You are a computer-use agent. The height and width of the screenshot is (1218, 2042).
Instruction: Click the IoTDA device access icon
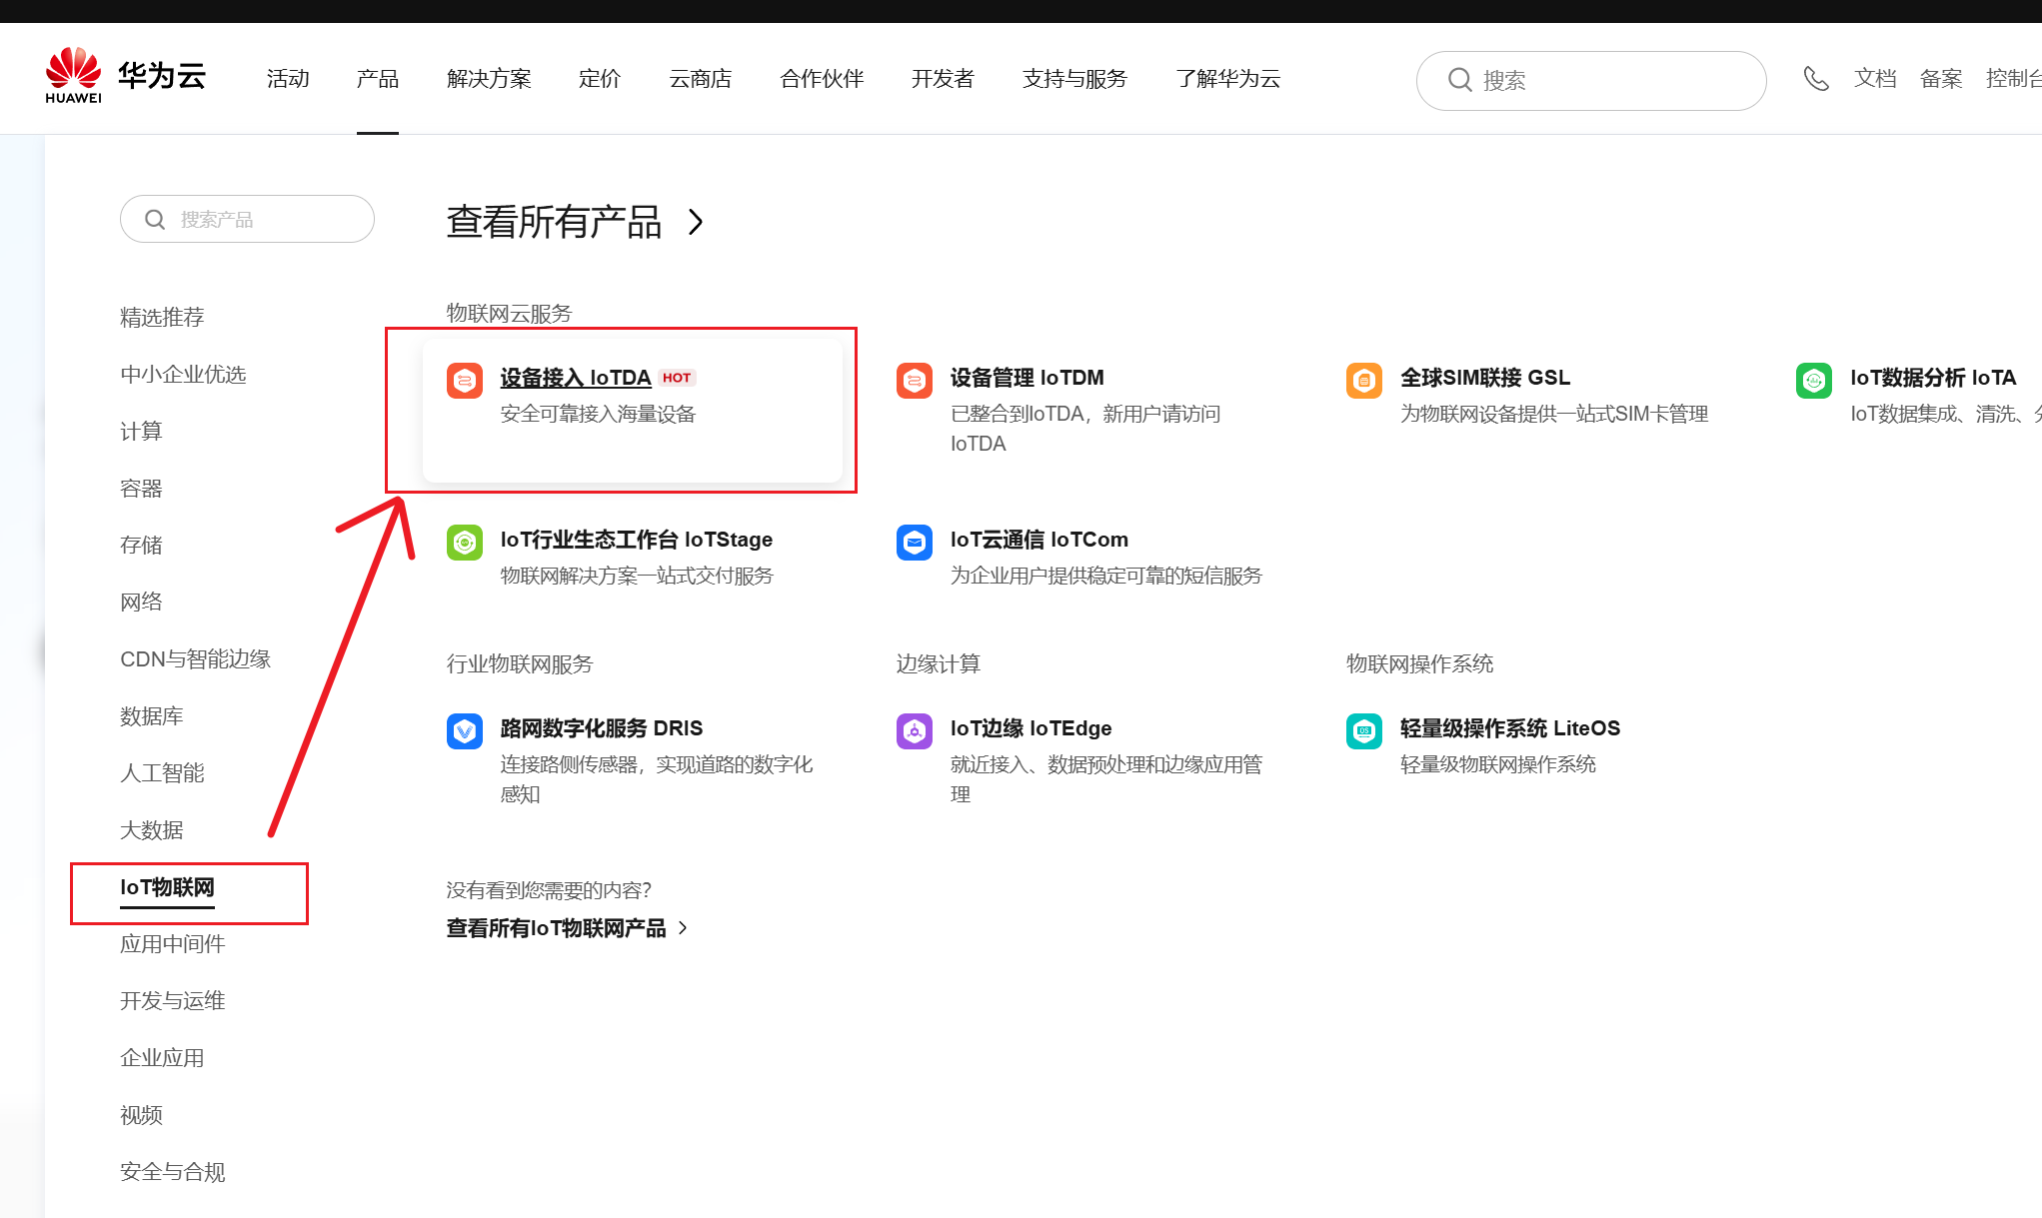(464, 380)
